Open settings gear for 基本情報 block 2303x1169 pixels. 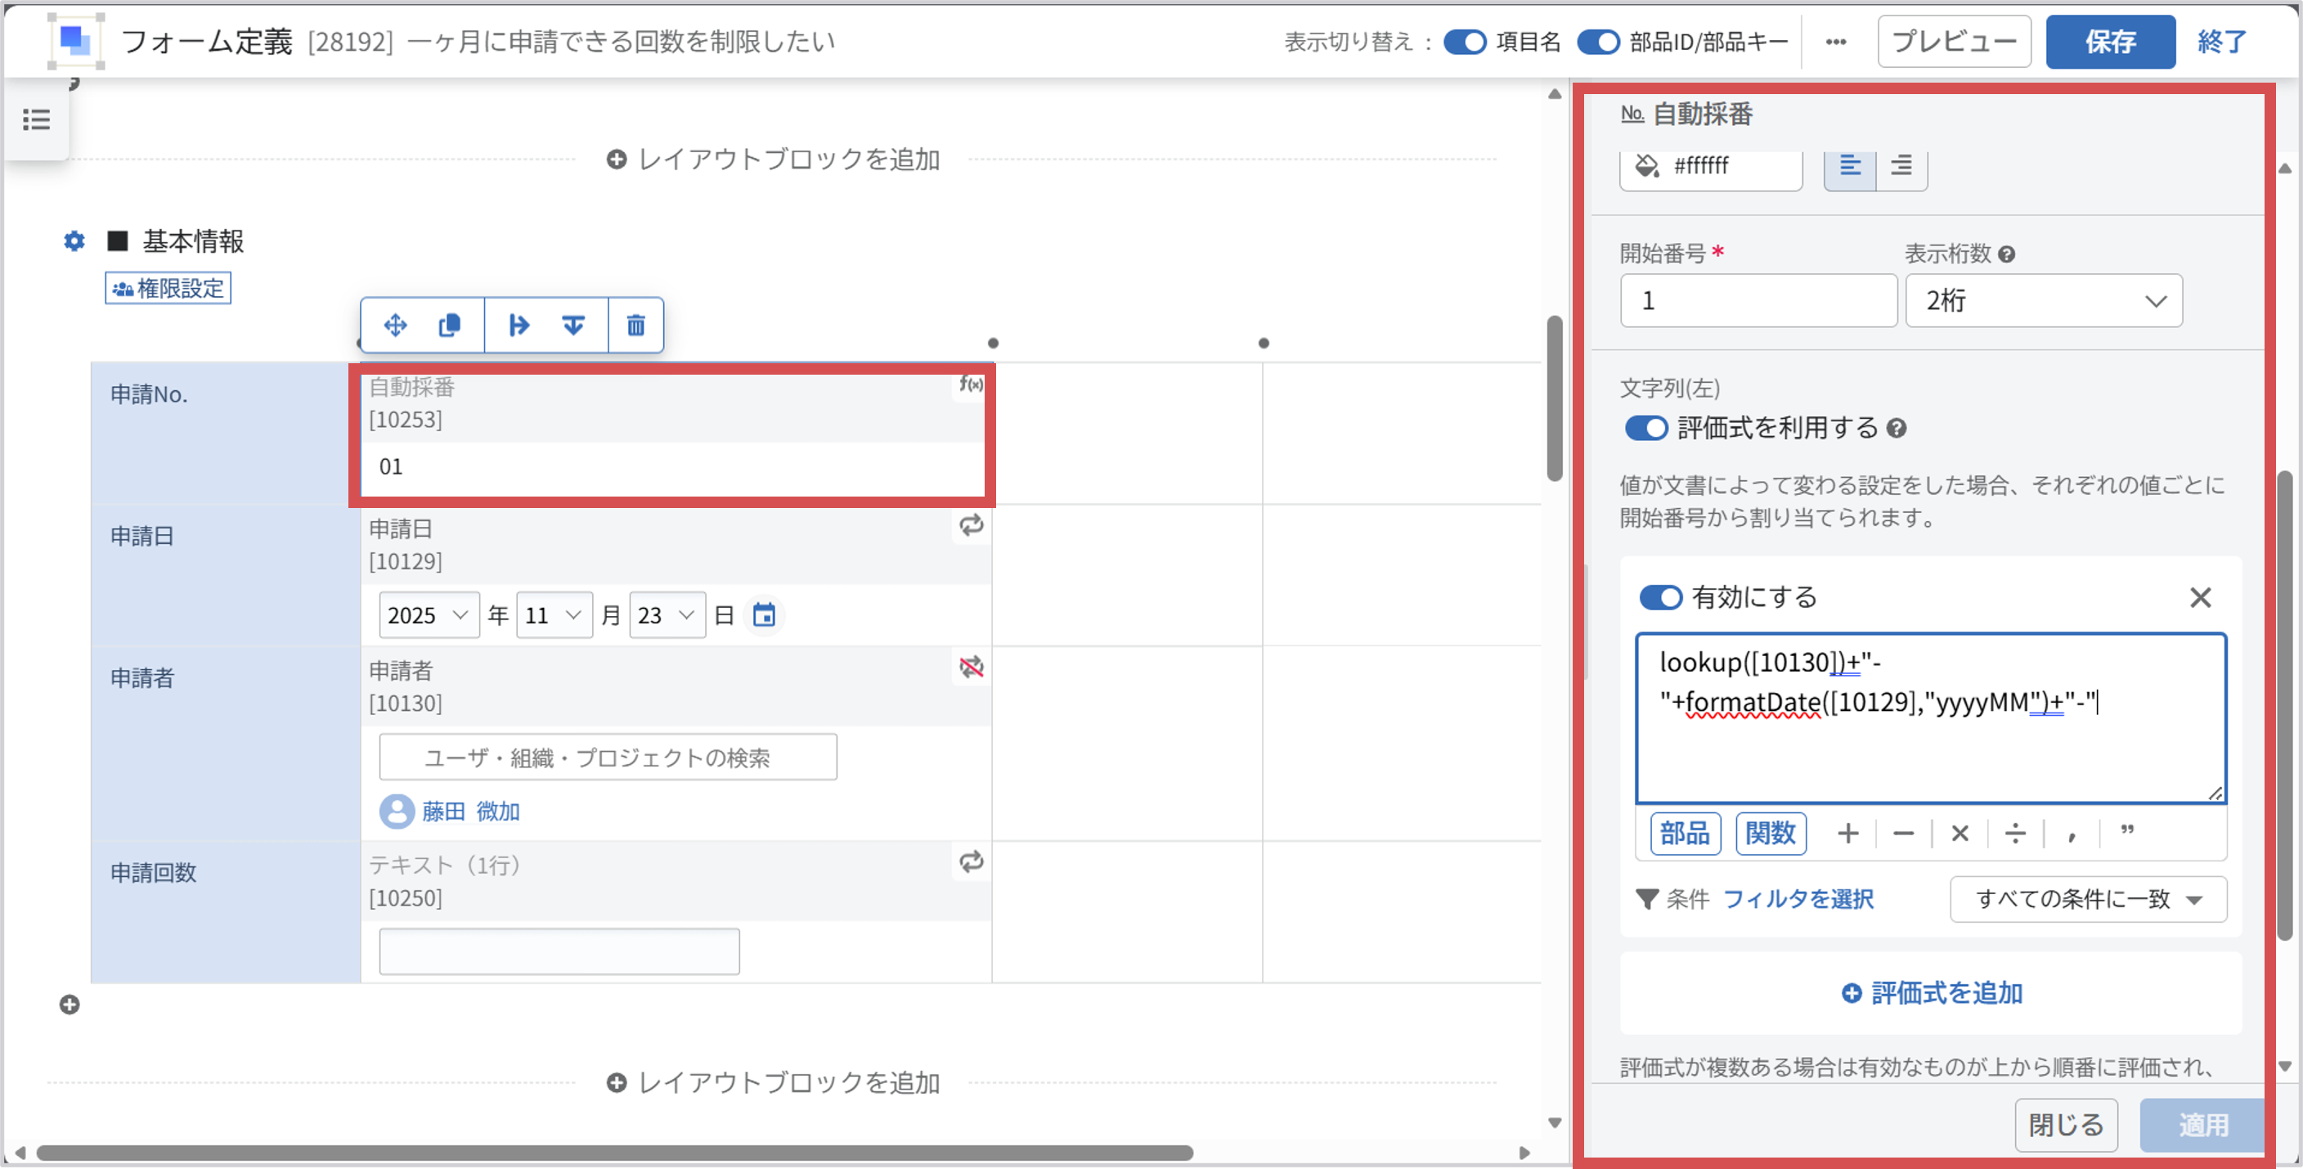[x=74, y=241]
